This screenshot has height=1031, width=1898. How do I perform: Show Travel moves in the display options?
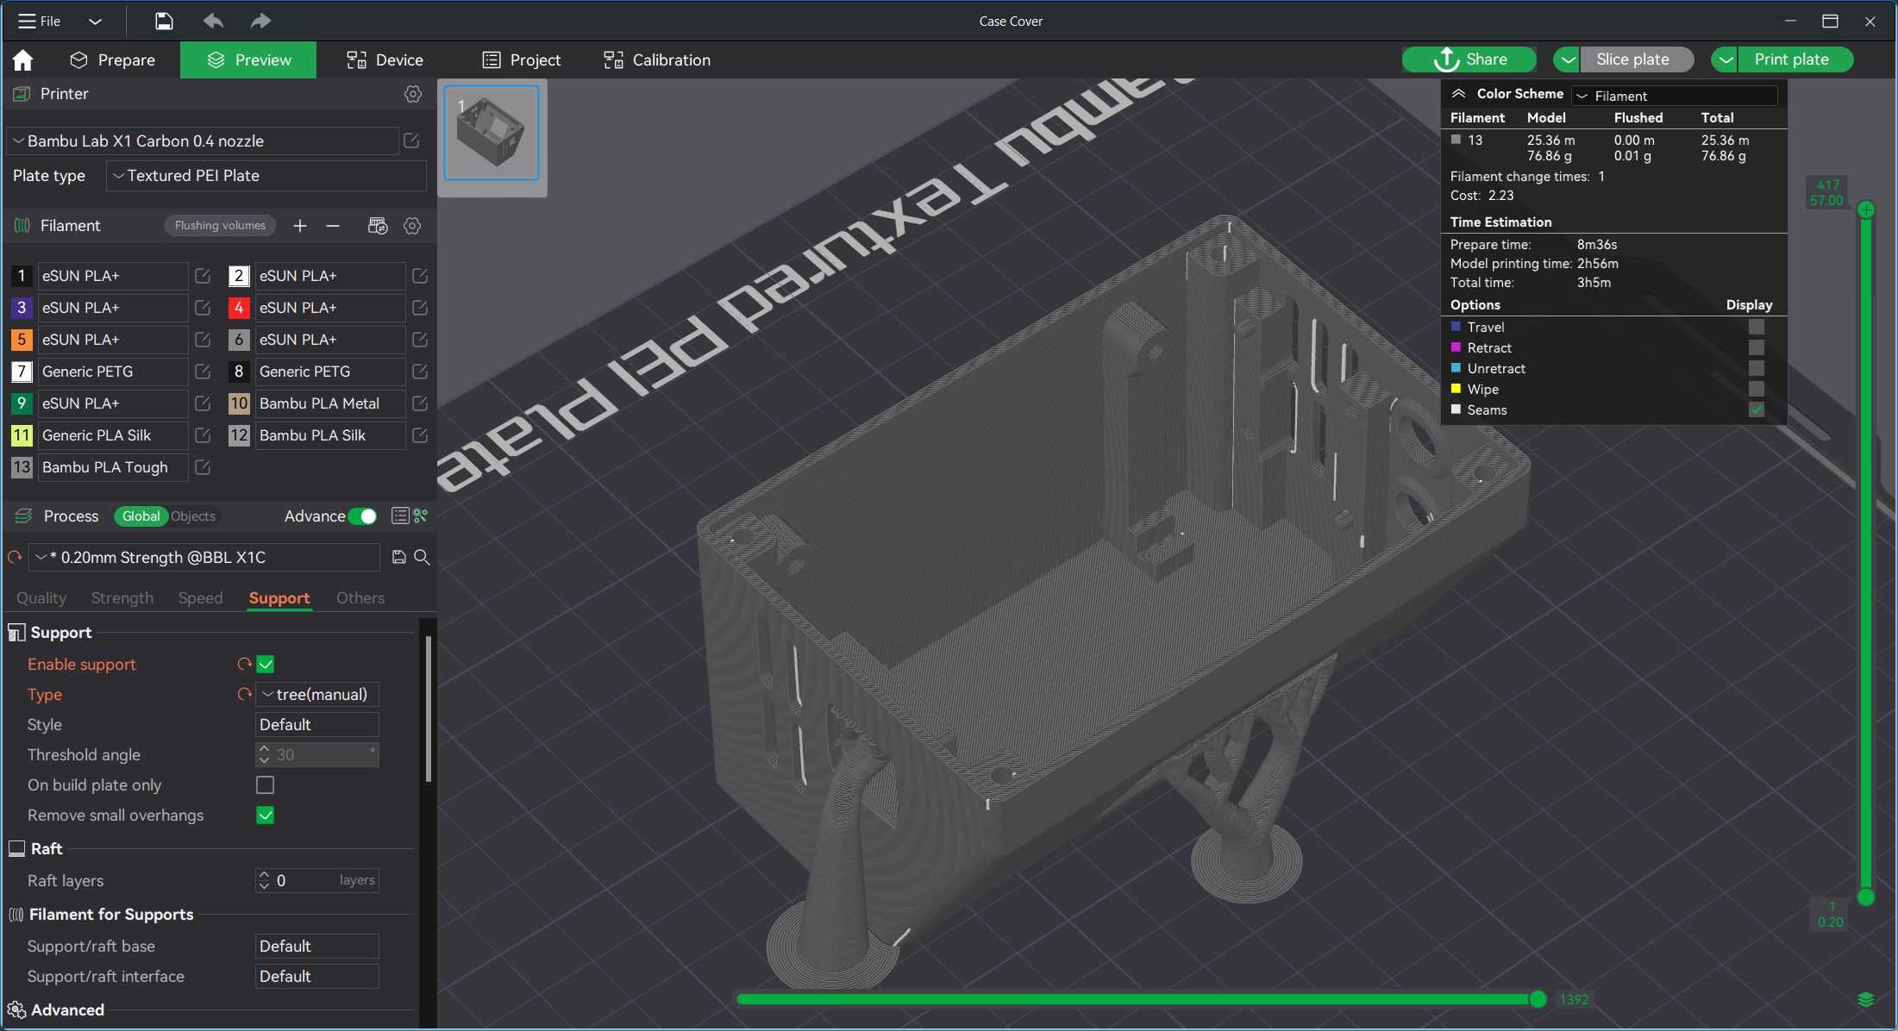point(1756,327)
